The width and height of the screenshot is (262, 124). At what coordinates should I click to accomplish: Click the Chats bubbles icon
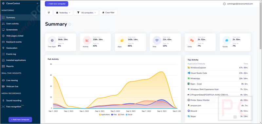pyautogui.click(x=192, y=40)
